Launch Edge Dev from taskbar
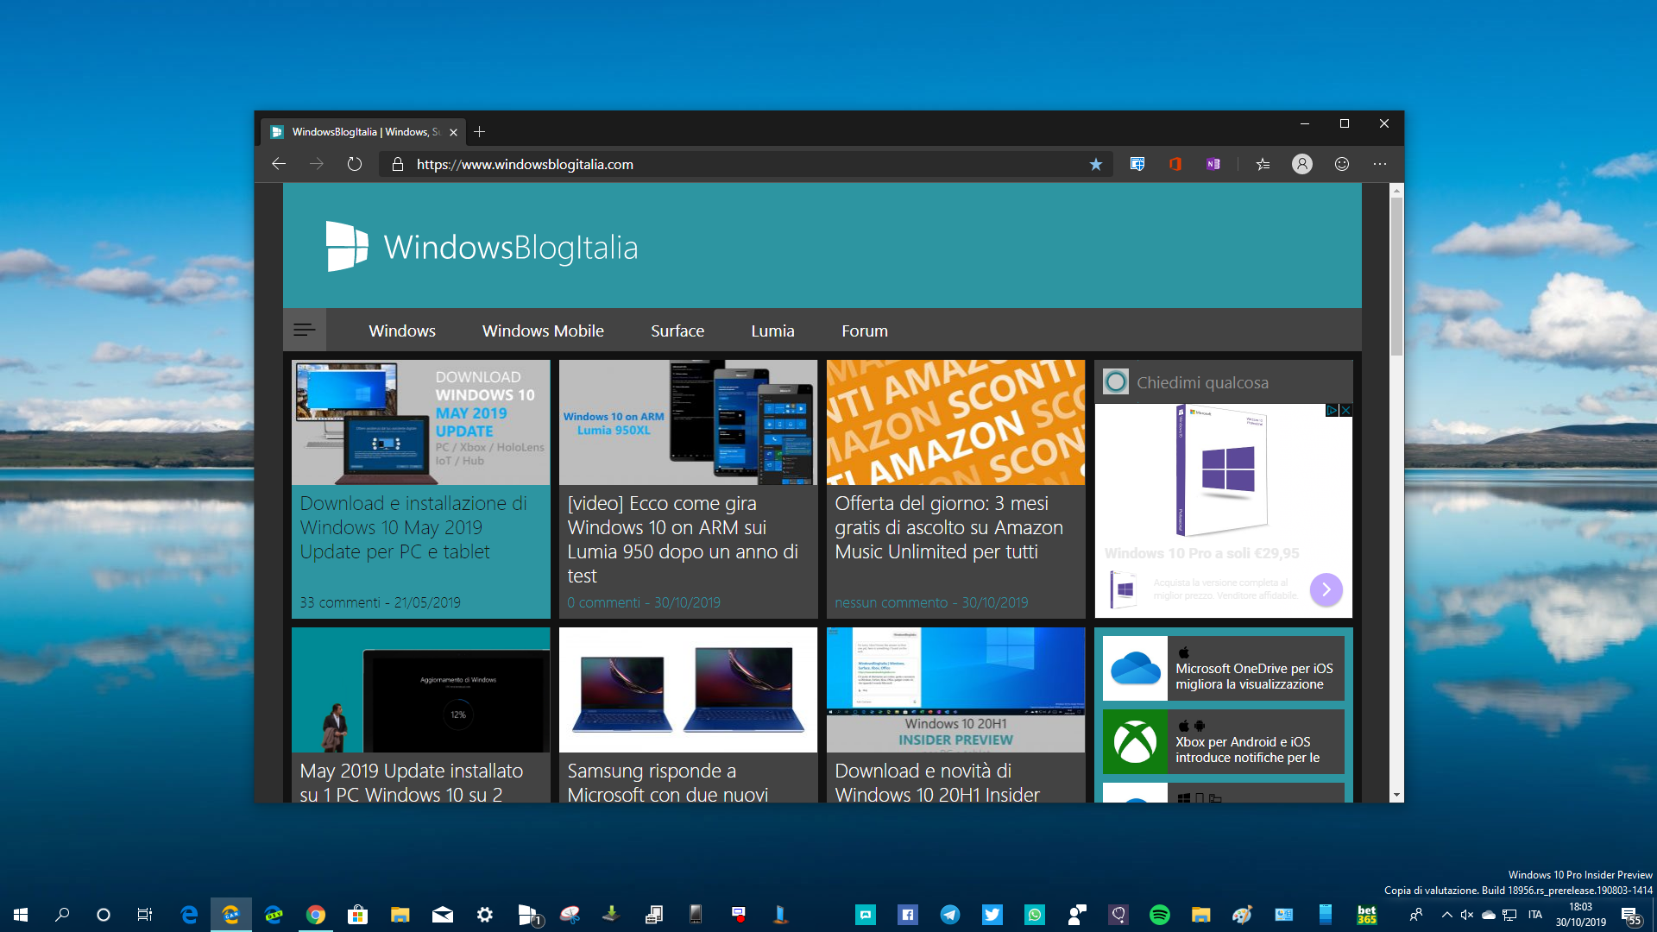The image size is (1657, 932). click(274, 915)
